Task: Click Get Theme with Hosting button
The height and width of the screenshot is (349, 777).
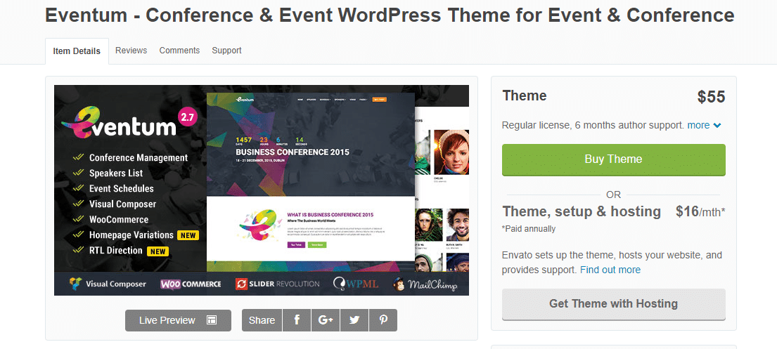Action: coord(613,304)
